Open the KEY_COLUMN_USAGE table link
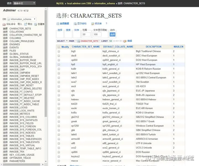This screenshot has height=166, width=199. point(22,155)
